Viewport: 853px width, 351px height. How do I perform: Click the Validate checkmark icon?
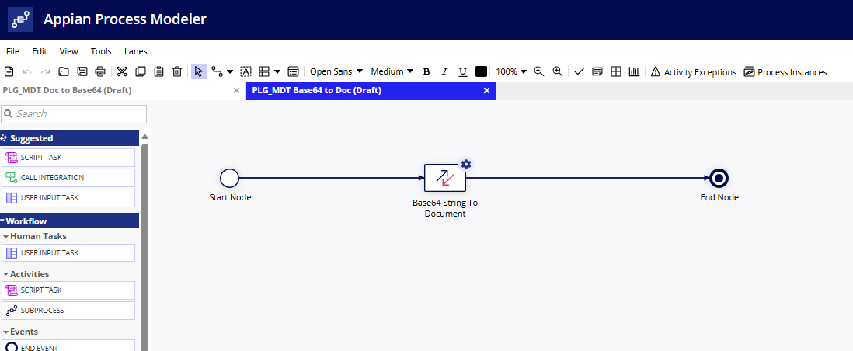point(579,71)
